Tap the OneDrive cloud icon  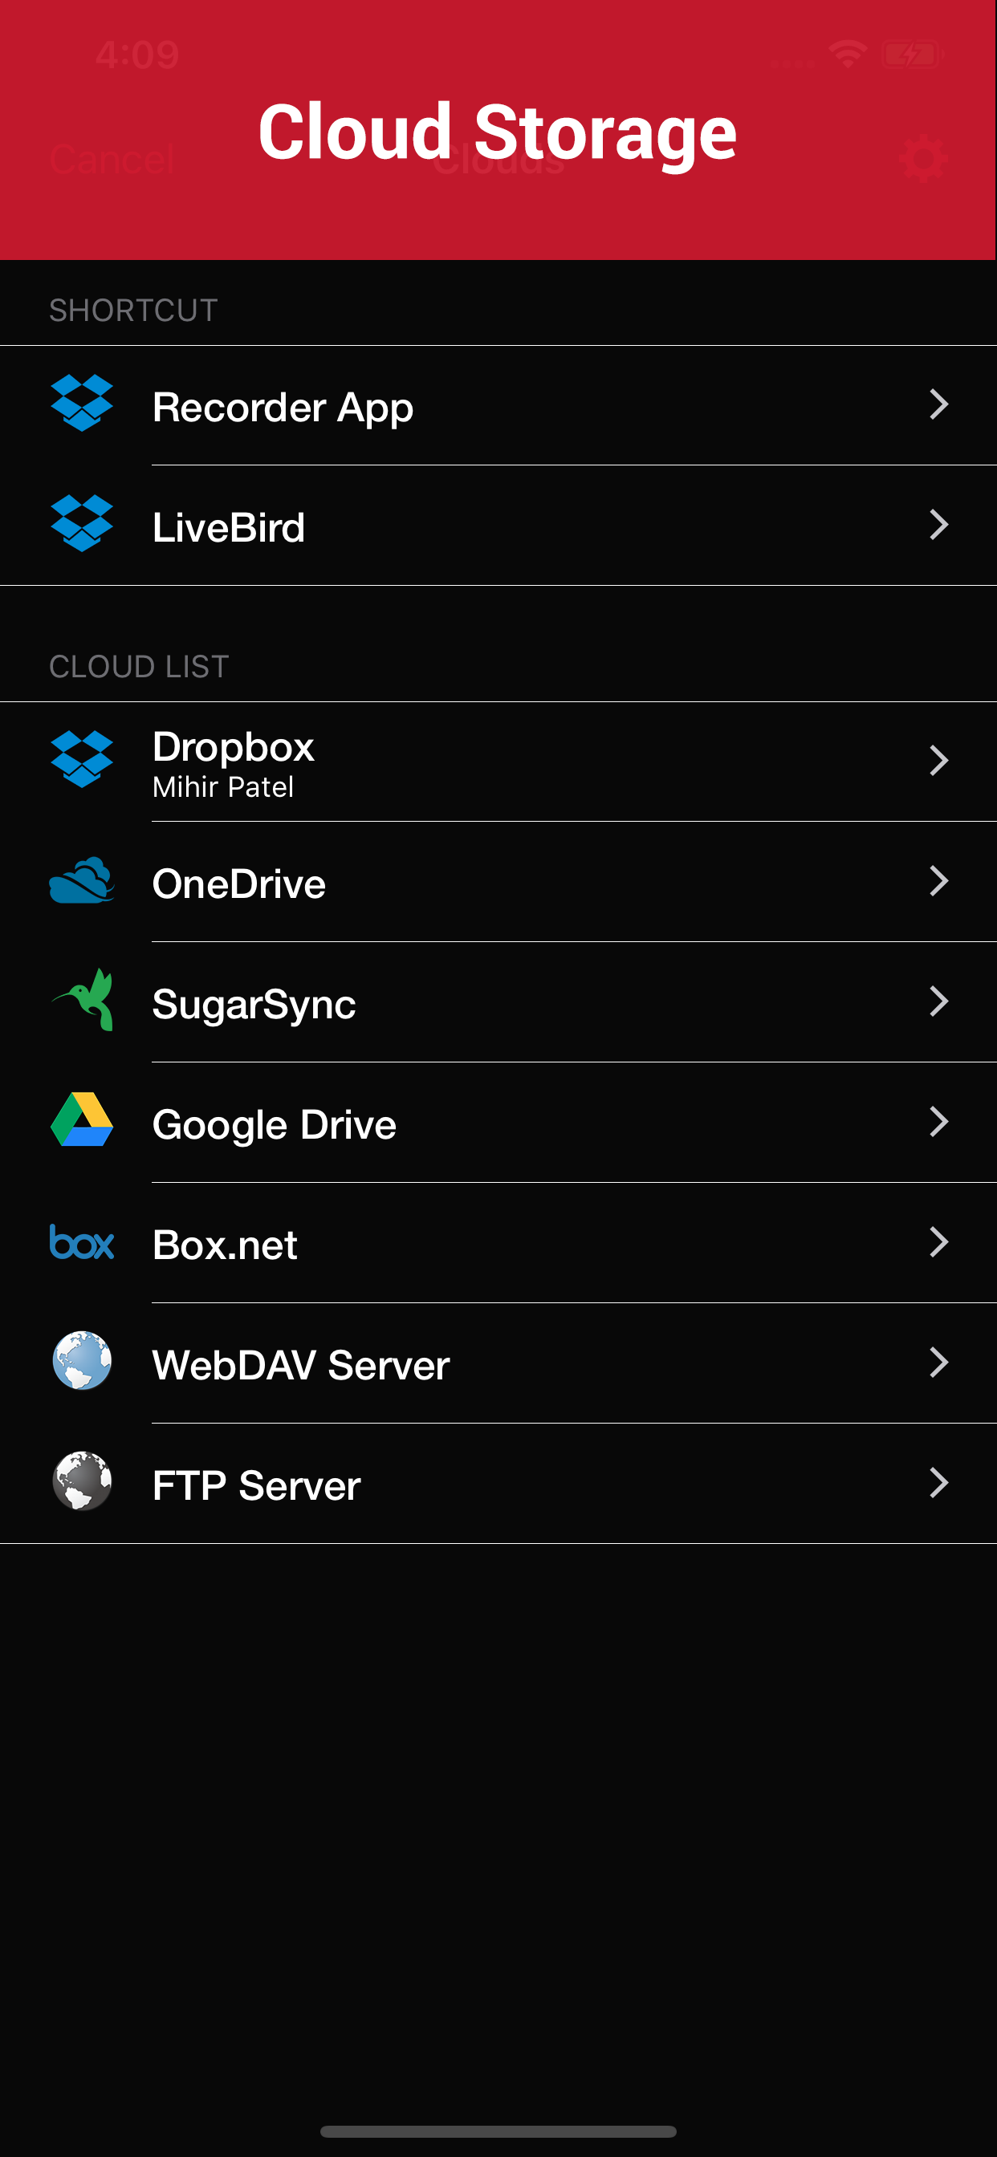coord(81,881)
